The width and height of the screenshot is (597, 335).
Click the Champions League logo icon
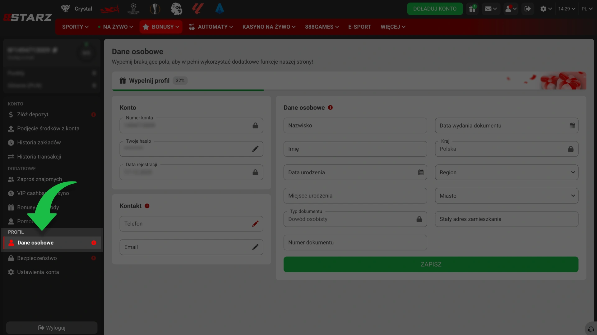tap(133, 9)
